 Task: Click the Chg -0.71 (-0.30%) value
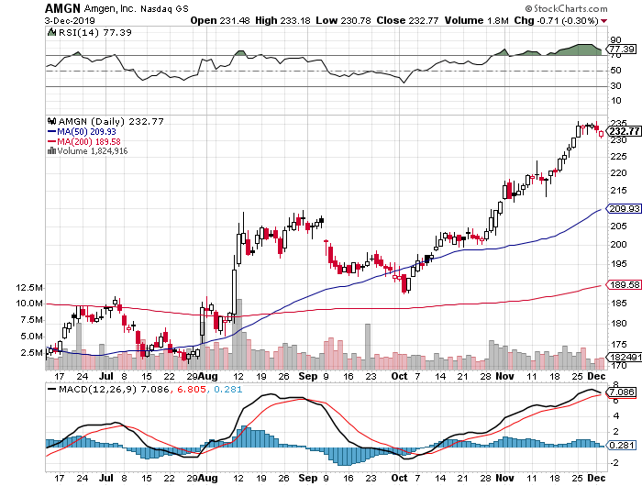point(556,20)
